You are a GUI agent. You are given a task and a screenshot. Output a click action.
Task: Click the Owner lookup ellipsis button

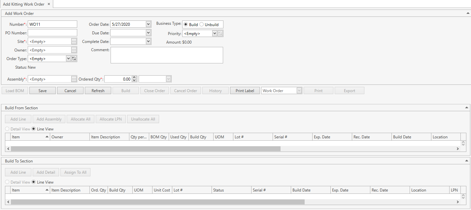point(74,50)
